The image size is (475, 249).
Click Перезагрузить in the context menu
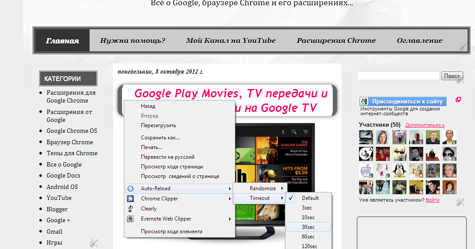tap(180, 125)
